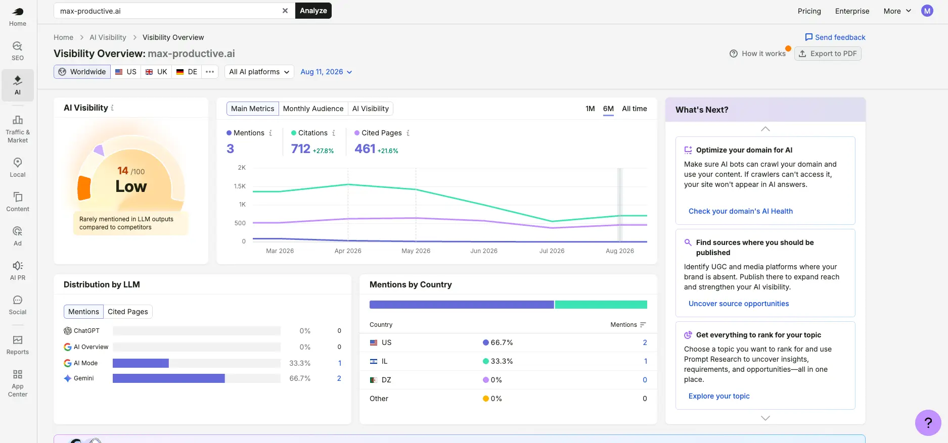Expand the More menu
Screen dimensions: 948x443
pos(897,11)
